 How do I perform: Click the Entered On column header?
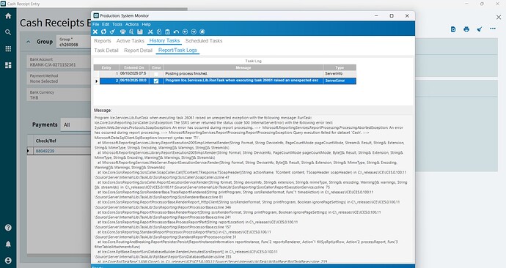(134, 67)
